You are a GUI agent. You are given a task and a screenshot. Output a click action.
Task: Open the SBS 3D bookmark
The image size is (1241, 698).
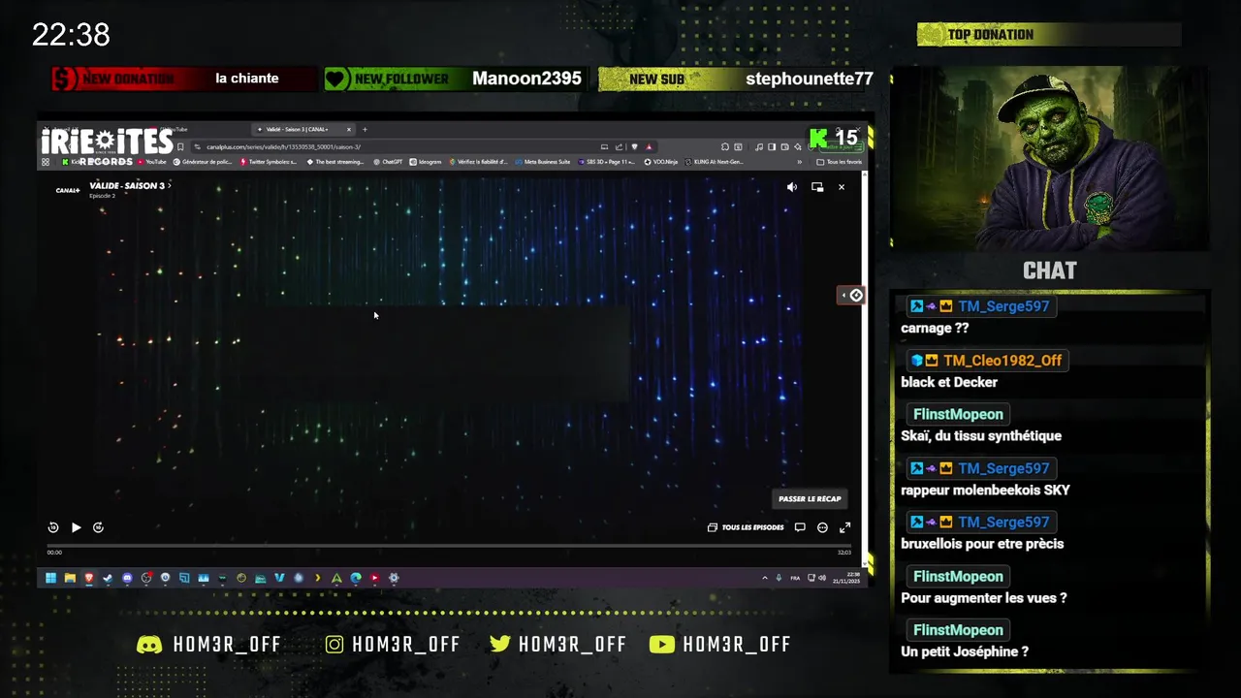606,162
